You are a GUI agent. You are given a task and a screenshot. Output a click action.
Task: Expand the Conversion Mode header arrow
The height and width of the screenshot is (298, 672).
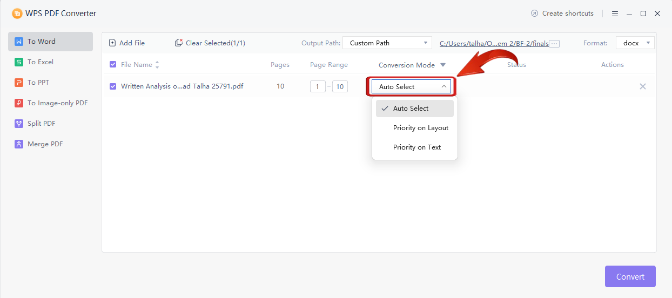click(x=443, y=65)
